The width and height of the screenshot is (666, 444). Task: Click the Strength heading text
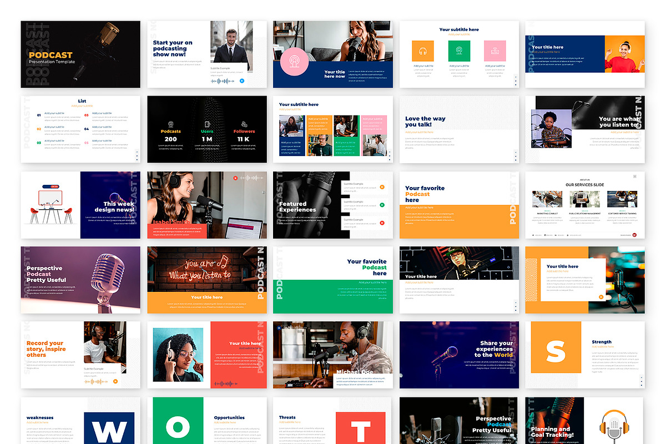pyautogui.click(x=602, y=342)
